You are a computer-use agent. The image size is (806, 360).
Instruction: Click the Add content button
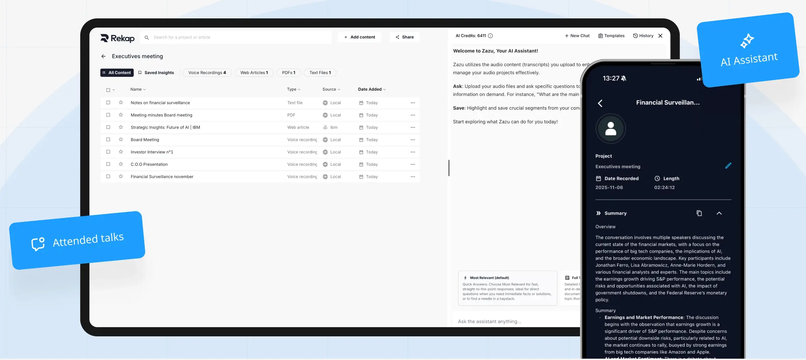pyautogui.click(x=359, y=37)
